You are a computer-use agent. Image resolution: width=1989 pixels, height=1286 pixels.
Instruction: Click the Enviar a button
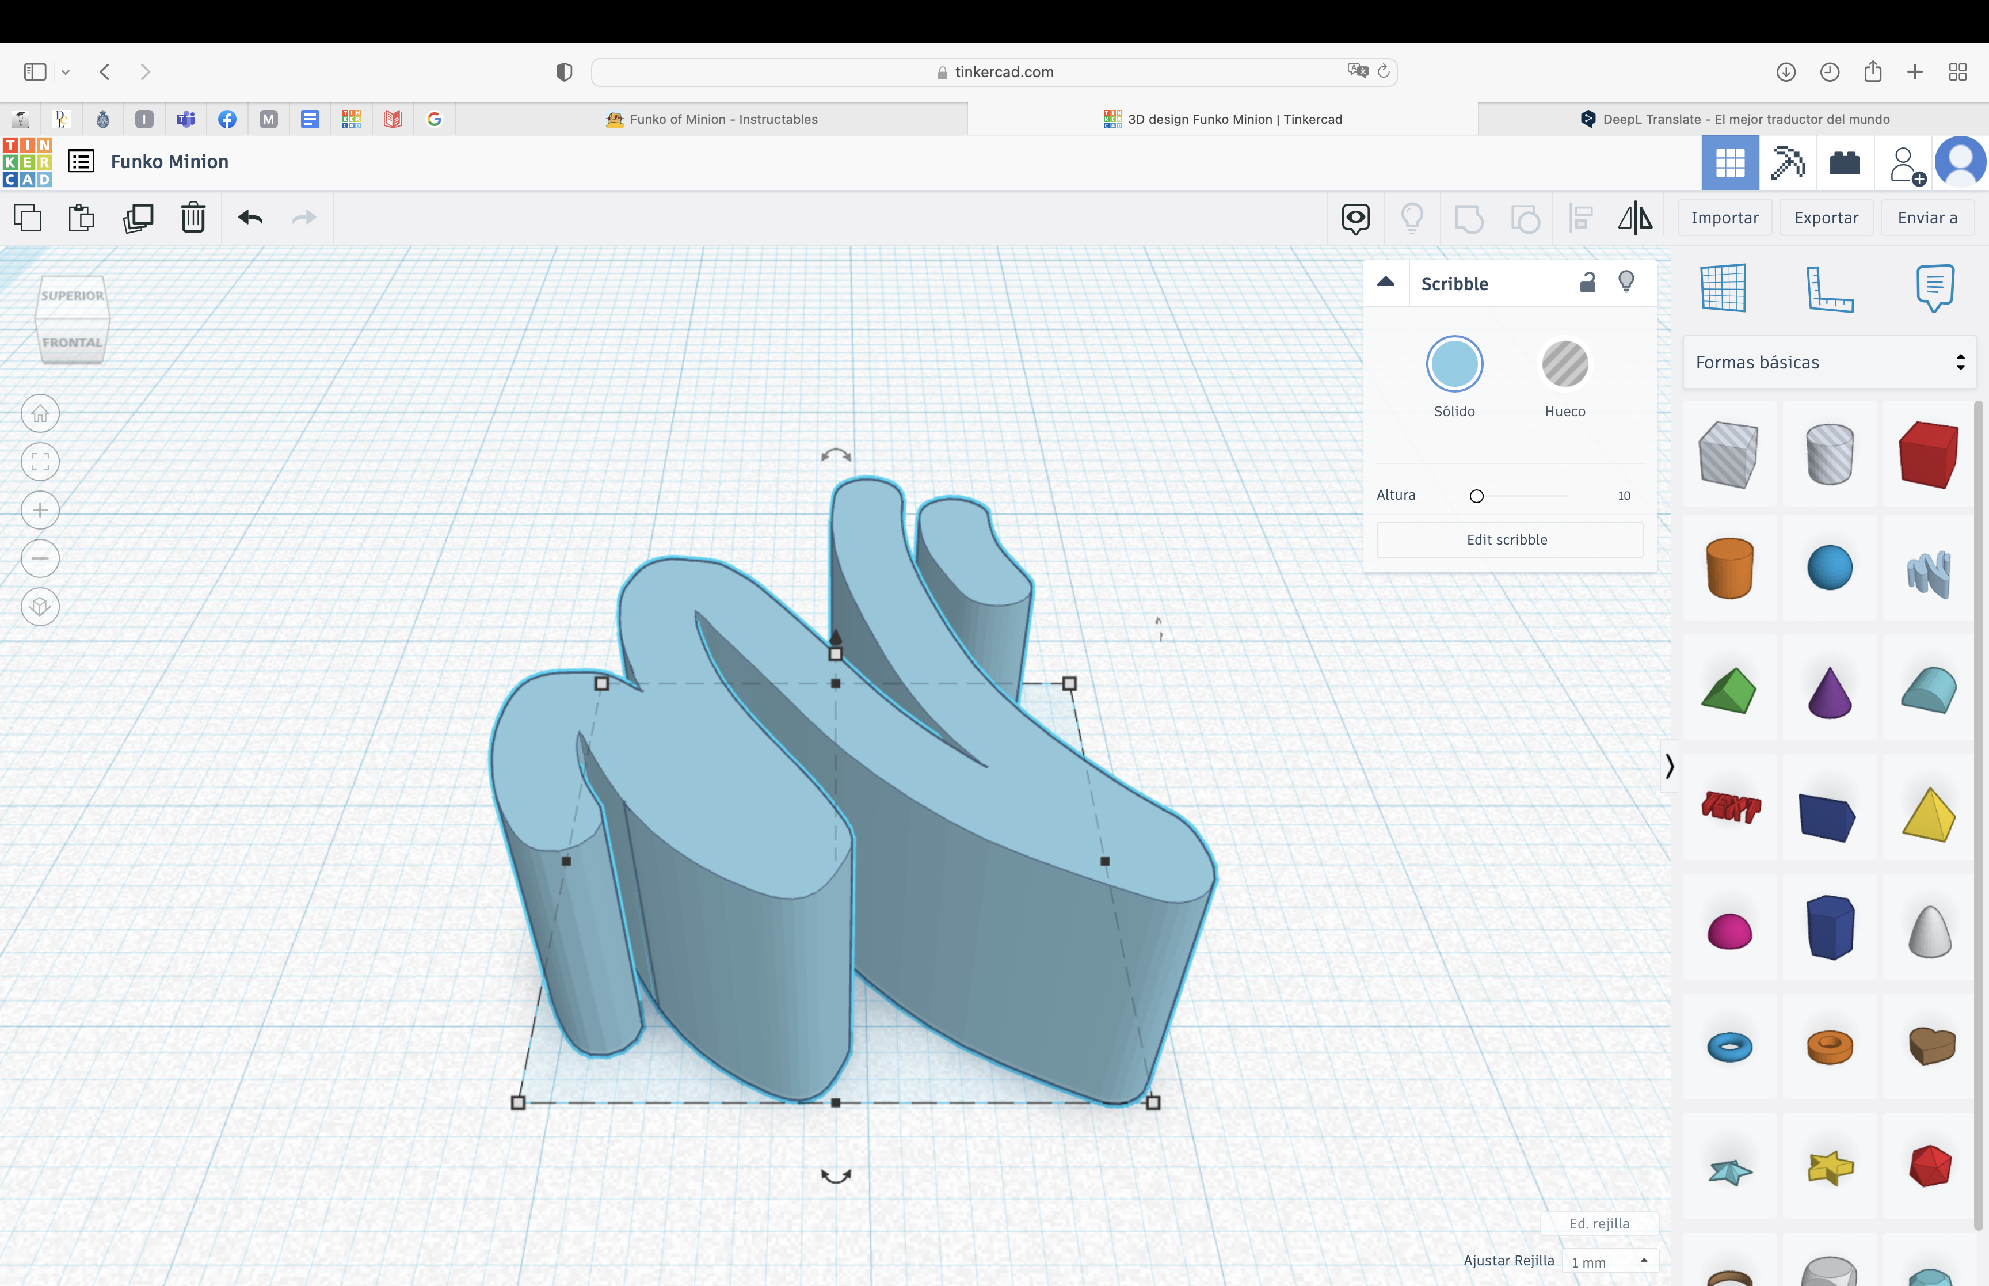click(1927, 218)
